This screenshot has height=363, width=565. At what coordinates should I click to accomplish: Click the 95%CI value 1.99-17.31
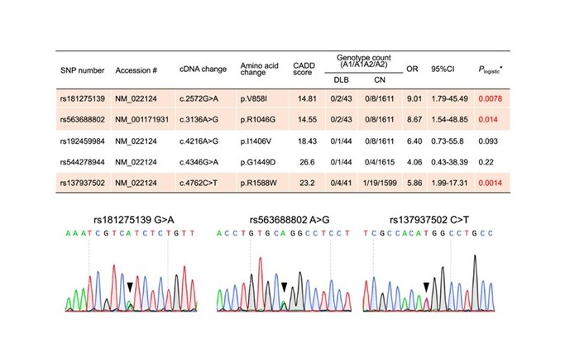point(448,184)
